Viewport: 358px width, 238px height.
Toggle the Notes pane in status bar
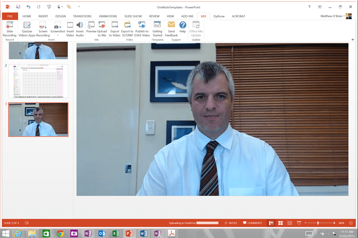230,223
